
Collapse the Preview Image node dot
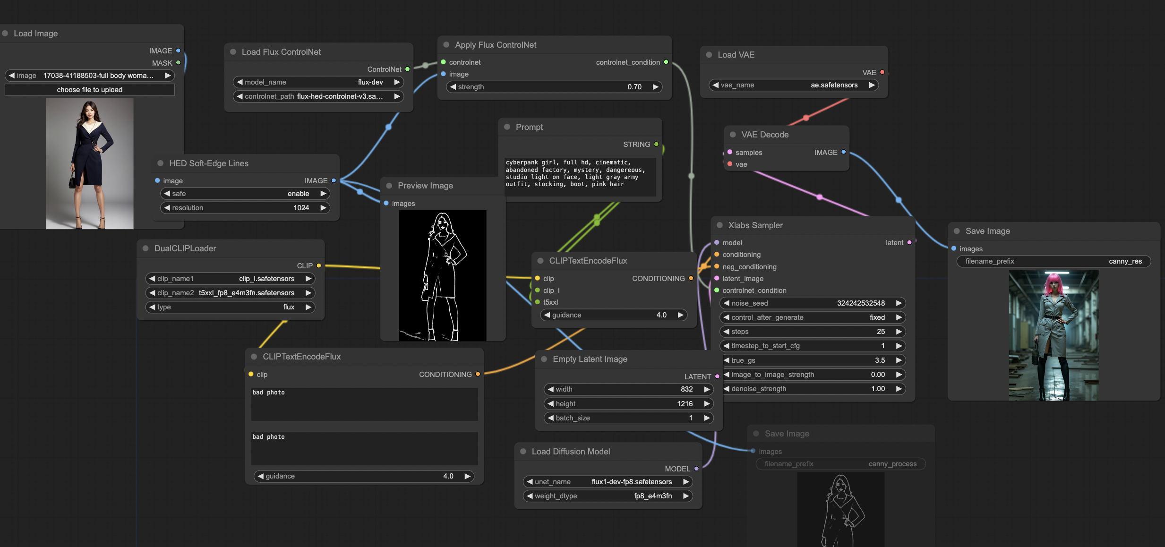coord(389,186)
